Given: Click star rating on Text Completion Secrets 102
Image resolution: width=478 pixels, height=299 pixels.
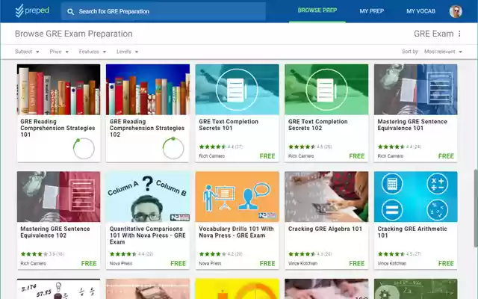Looking at the screenshot, I should tap(302, 147).
